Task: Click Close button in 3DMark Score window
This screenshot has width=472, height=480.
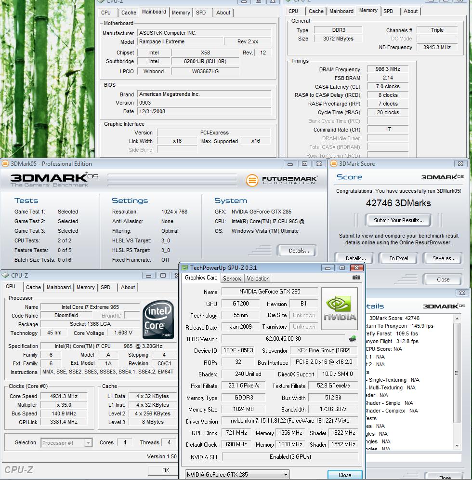Action: click(x=443, y=279)
